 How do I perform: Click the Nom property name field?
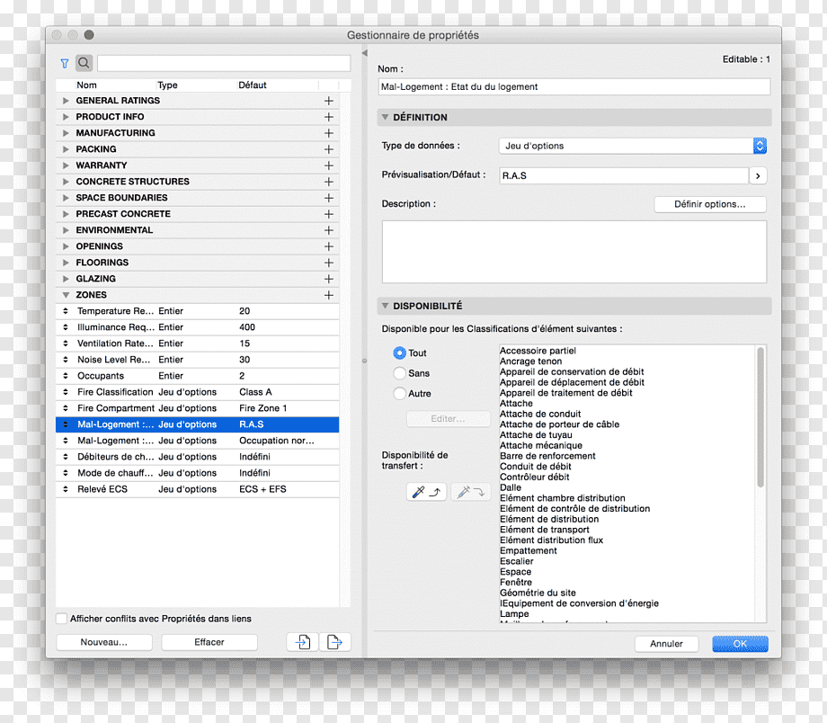tap(574, 86)
